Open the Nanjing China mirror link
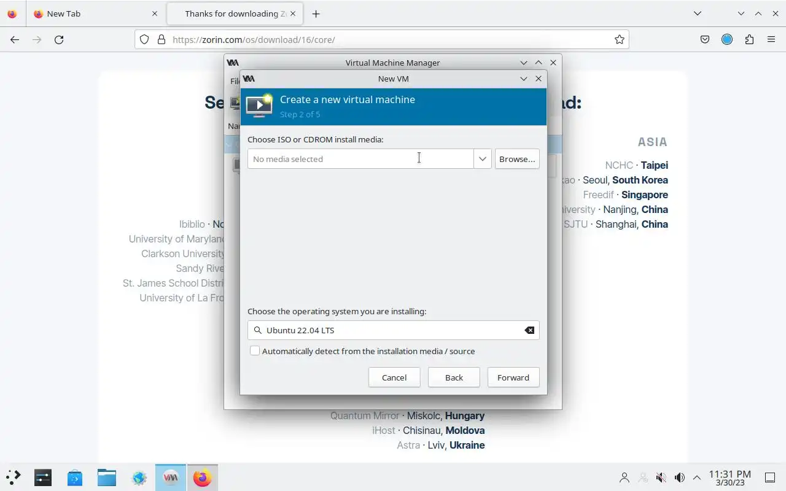This screenshot has width=786, height=491. click(x=616, y=209)
